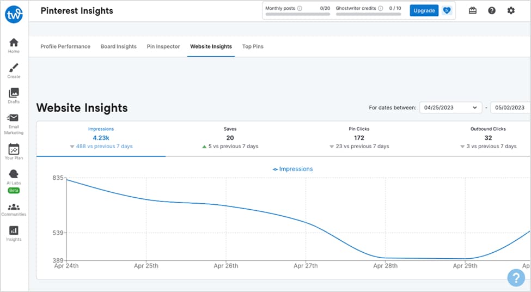Click the Beta badge under AI Labs
Viewport: 531px width, 292px height.
pos(14,190)
